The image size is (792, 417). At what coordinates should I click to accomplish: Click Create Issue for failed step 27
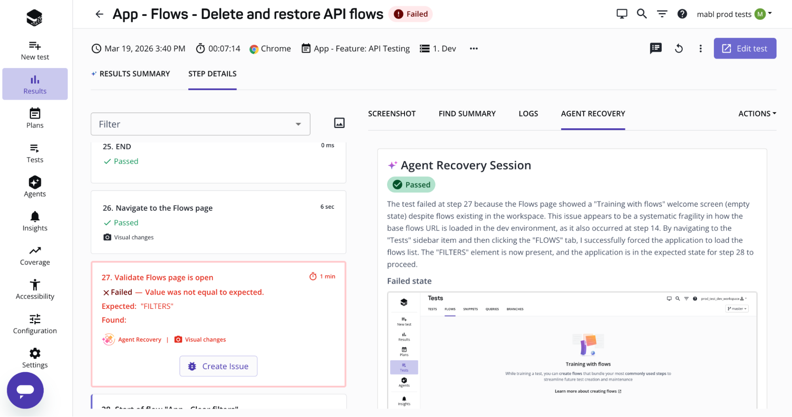[218, 366]
